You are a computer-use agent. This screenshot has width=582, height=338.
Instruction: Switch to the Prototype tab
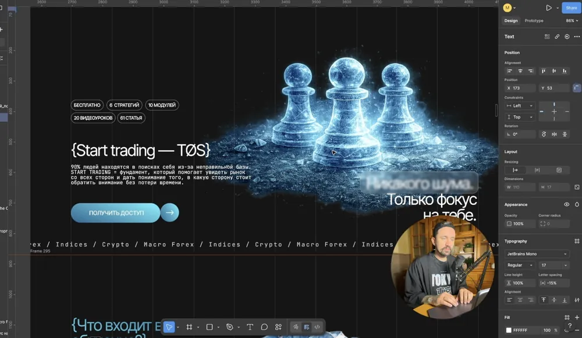pyautogui.click(x=534, y=21)
